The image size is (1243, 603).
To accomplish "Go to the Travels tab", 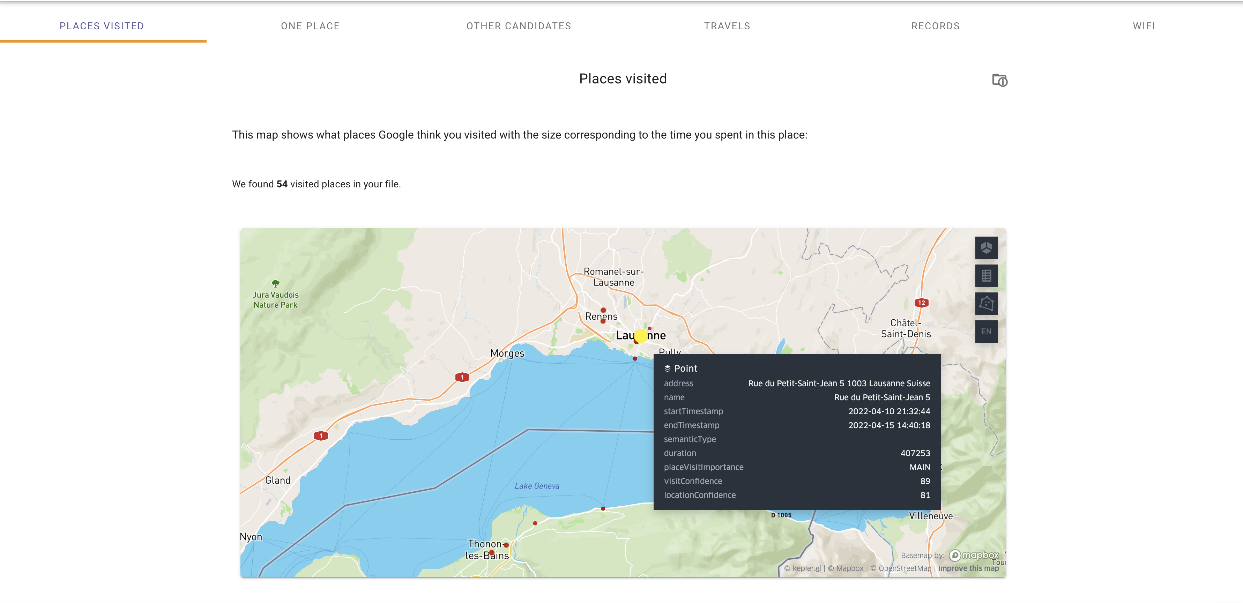I will pyautogui.click(x=727, y=26).
